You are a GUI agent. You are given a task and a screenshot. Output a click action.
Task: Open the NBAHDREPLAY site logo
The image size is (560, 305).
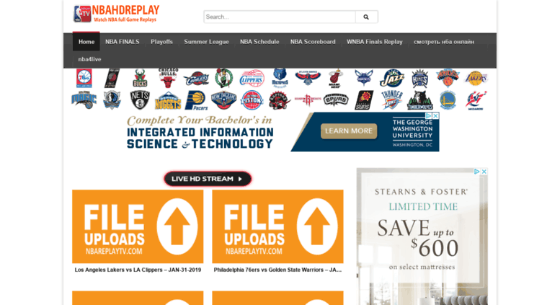pos(117,14)
